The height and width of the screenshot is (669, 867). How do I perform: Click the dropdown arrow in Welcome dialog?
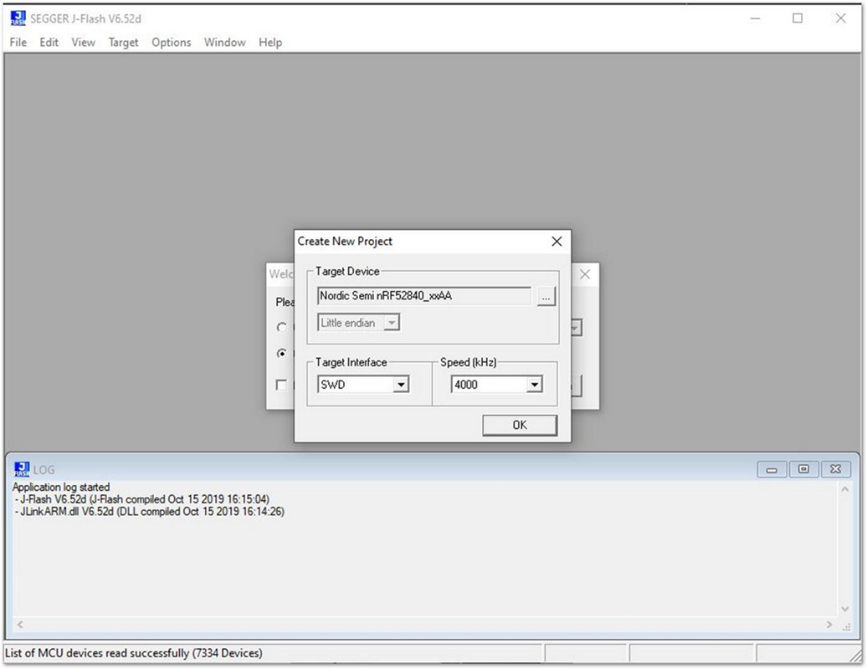pyautogui.click(x=576, y=328)
